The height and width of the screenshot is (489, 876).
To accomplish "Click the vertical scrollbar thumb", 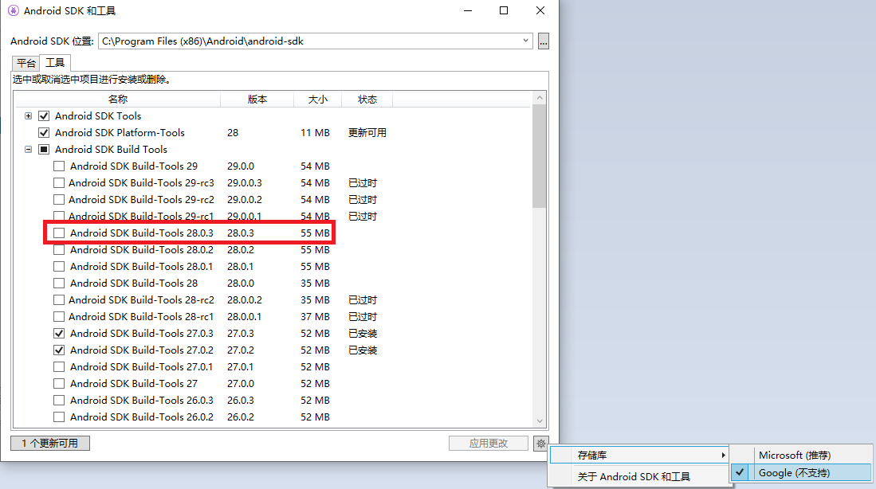I will [x=540, y=156].
